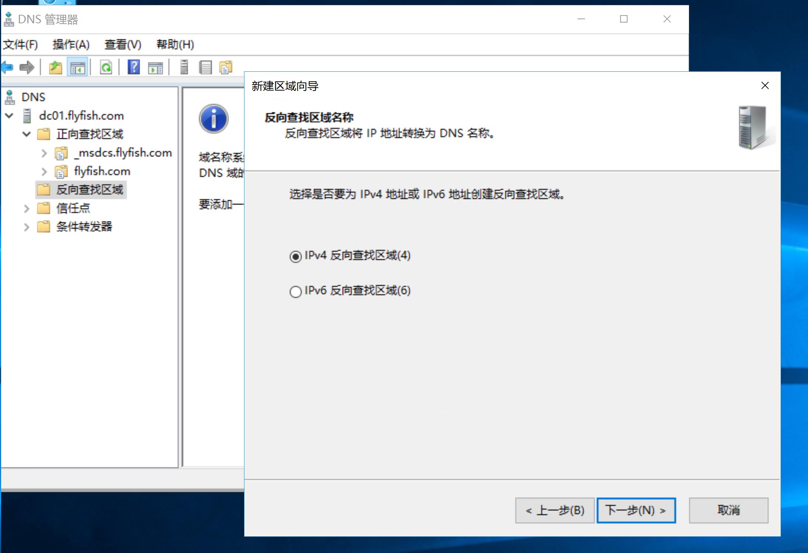Image resolution: width=808 pixels, height=553 pixels.
Task: Select 反向查找区域 tree item
Action: pyautogui.click(x=90, y=189)
